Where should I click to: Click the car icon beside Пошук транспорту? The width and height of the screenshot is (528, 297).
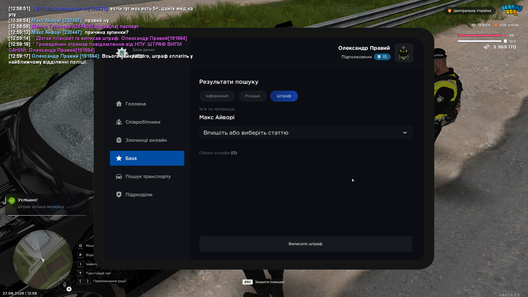[x=119, y=177]
